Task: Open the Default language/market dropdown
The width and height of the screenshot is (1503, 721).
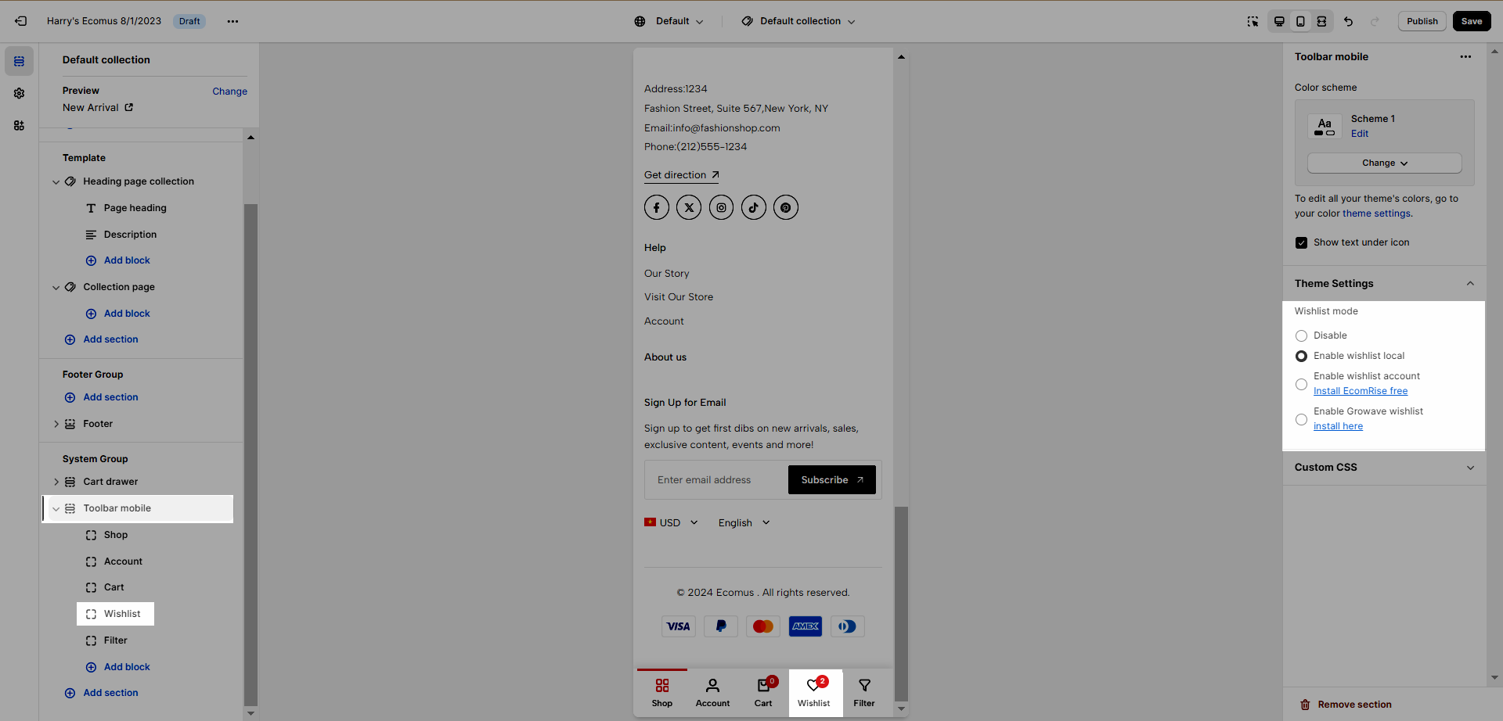Action: (x=669, y=21)
